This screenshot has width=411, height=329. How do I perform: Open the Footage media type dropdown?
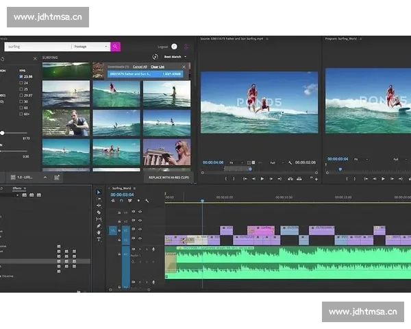[x=90, y=47]
